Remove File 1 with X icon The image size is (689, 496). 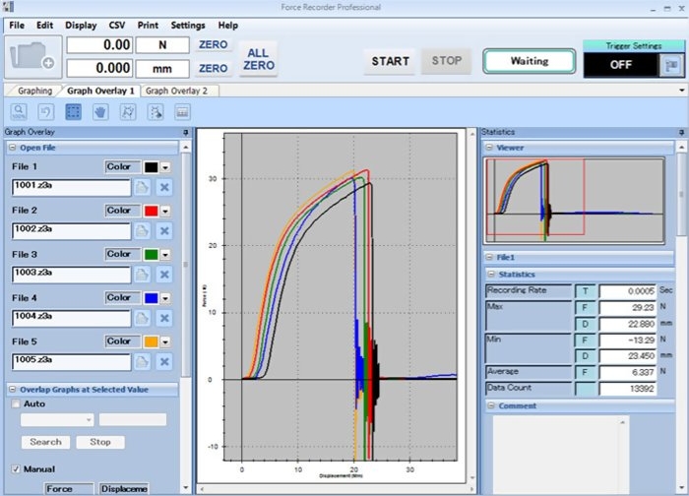pos(164,188)
